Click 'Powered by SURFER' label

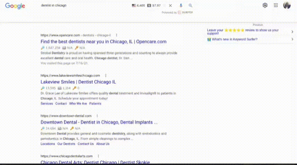point(177,12)
